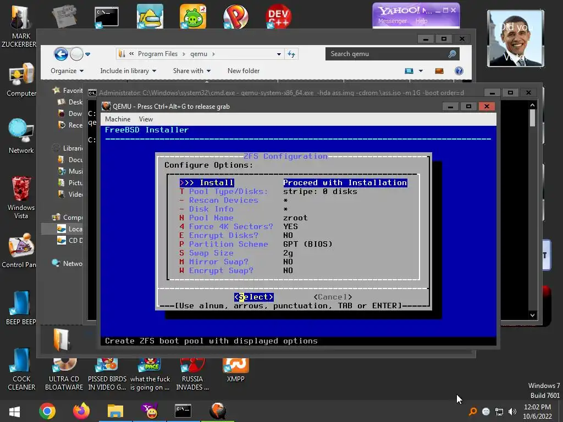563x422 pixels.
Task: Choose Cancel in the ZFS Configuration dialog
Action: [x=333, y=297]
